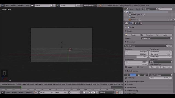This screenshot has height=98, width=175.
Task: Switch to the Scene properties tab icon
Action: tap(136, 23)
